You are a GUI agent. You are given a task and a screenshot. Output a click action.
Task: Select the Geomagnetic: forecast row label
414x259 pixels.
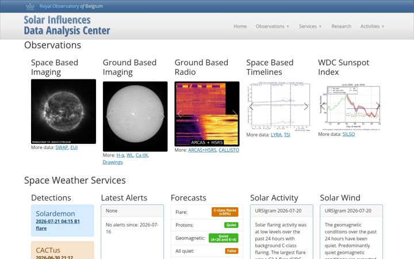click(x=190, y=238)
